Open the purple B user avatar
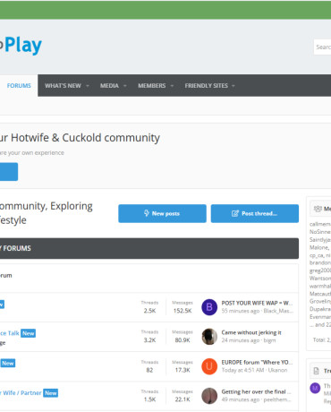This screenshot has height=412, width=331. coord(209,307)
